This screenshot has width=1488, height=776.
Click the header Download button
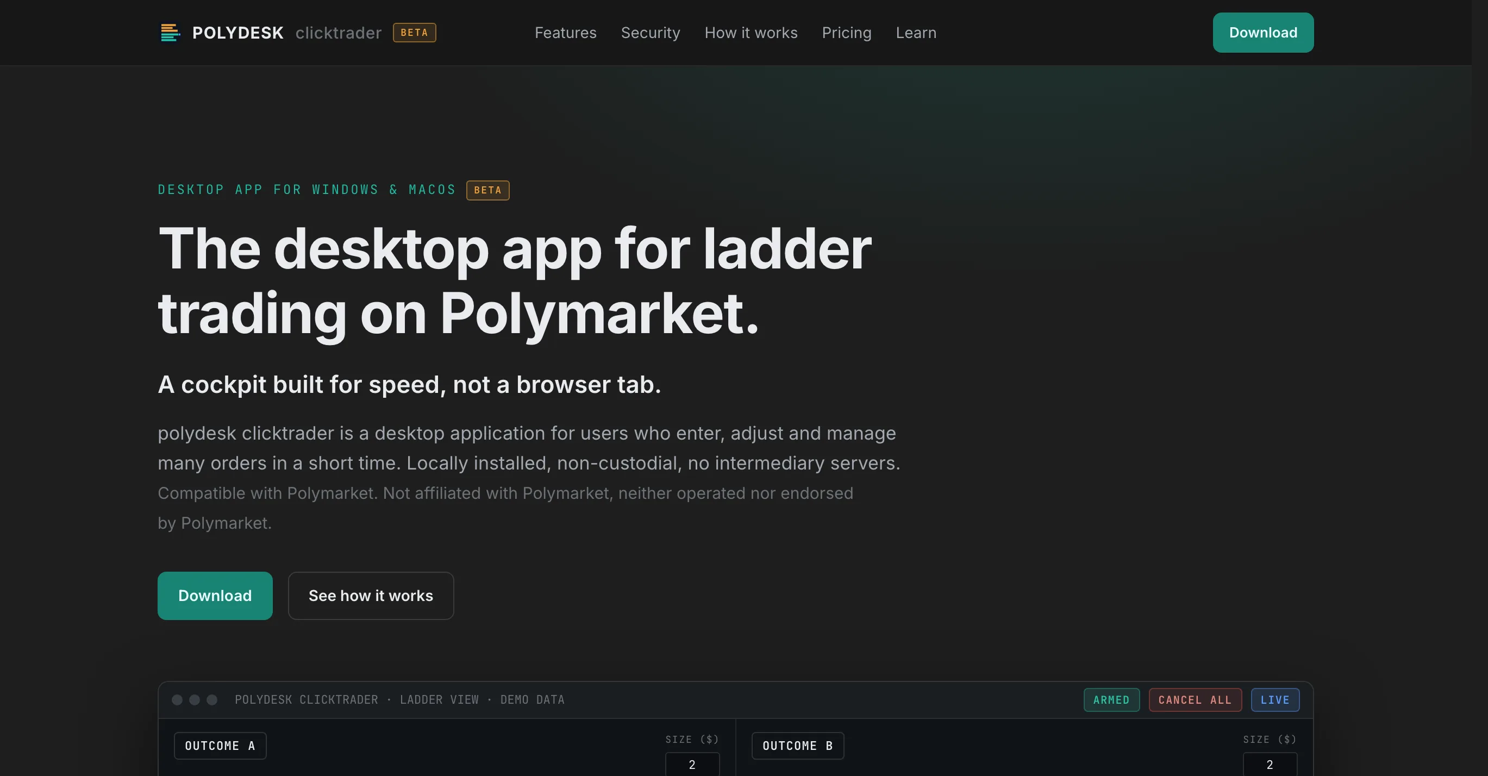(1262, 33)
